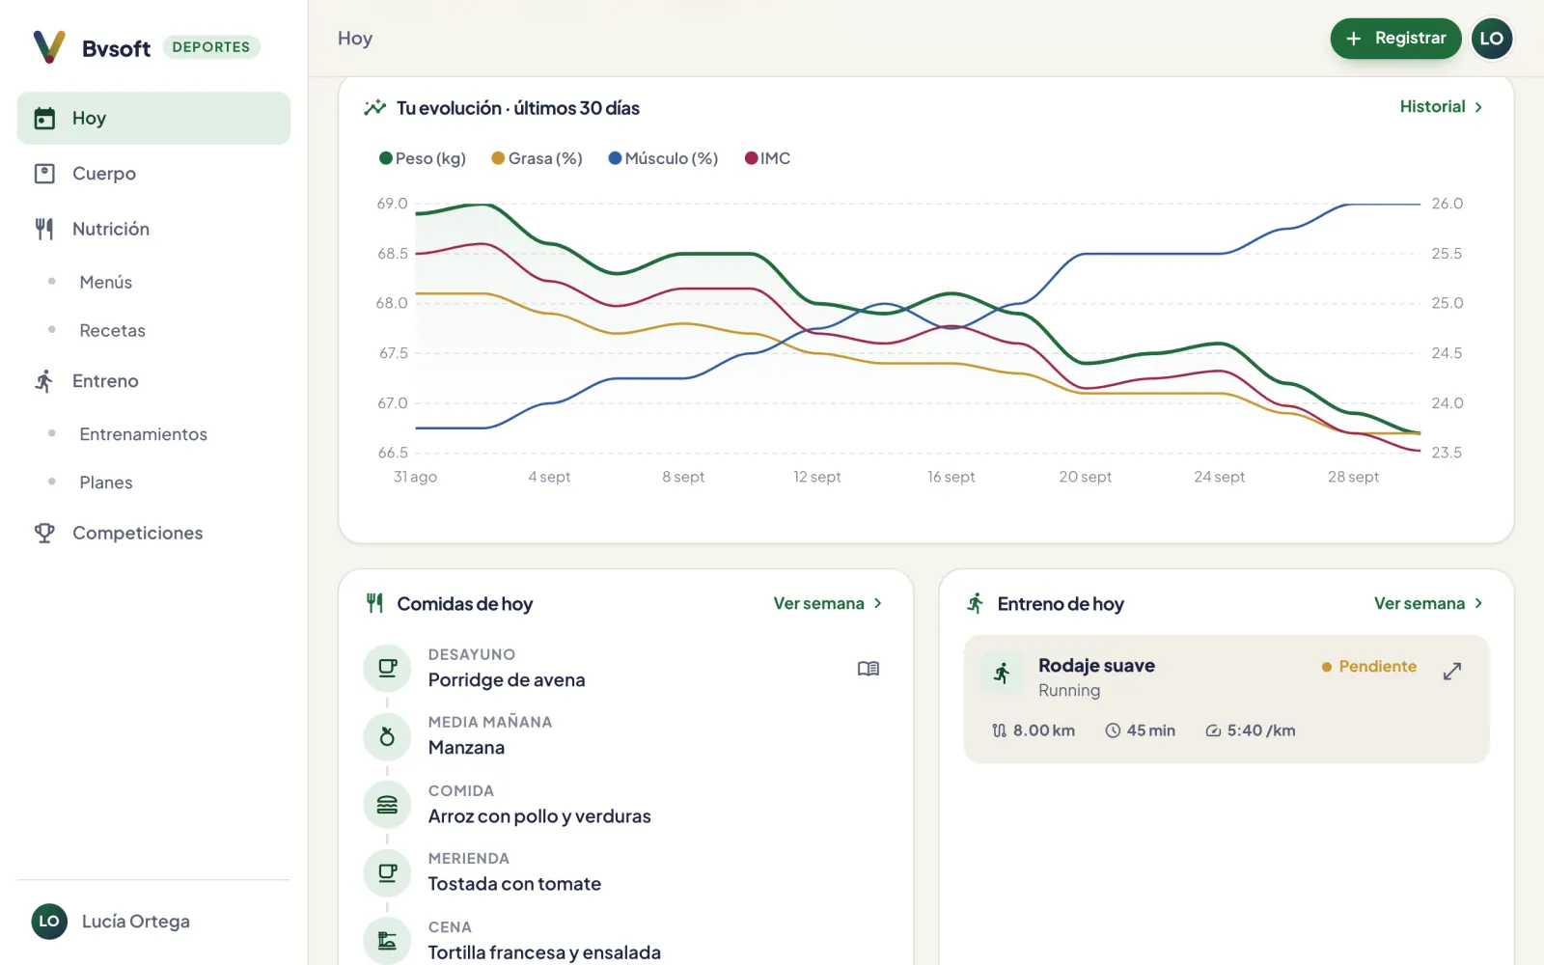
Task: Open the recipe book icon for Porridge de avena
Action: click(x=868, y=668)
